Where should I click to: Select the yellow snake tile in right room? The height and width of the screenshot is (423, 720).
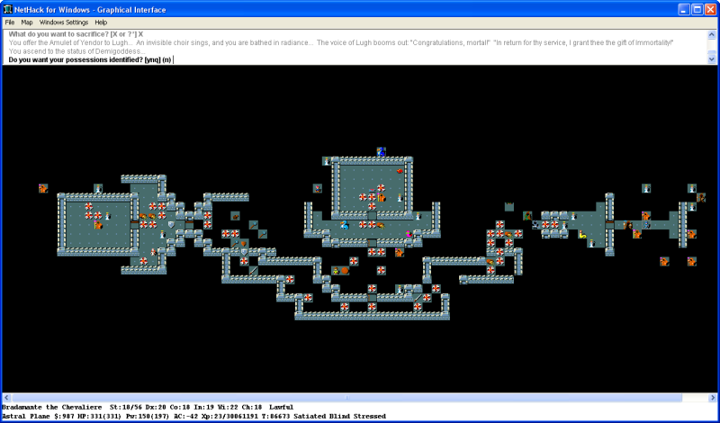tap(583, 235)
